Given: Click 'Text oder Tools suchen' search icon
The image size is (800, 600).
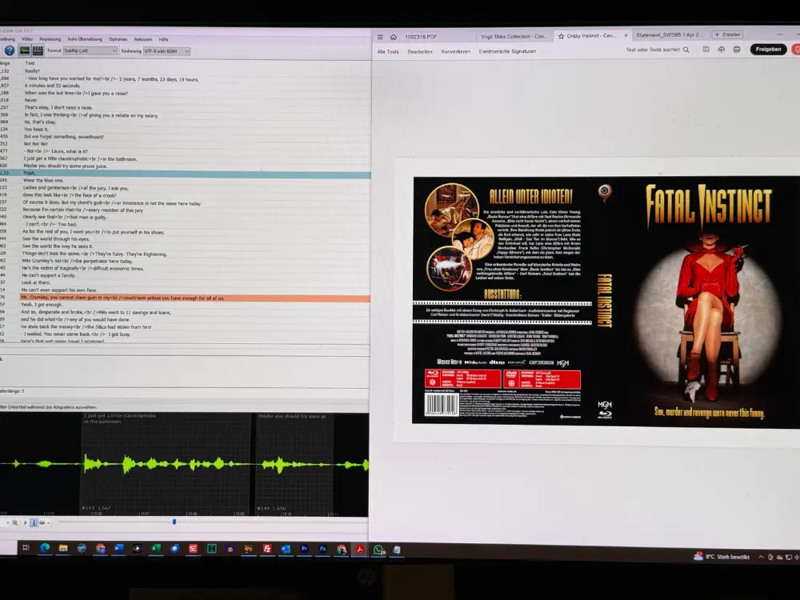Looking at the screenshot, I should 686,50.
